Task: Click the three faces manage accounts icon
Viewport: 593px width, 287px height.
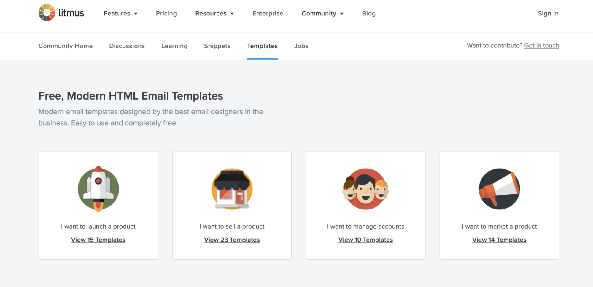Action: 366,189
